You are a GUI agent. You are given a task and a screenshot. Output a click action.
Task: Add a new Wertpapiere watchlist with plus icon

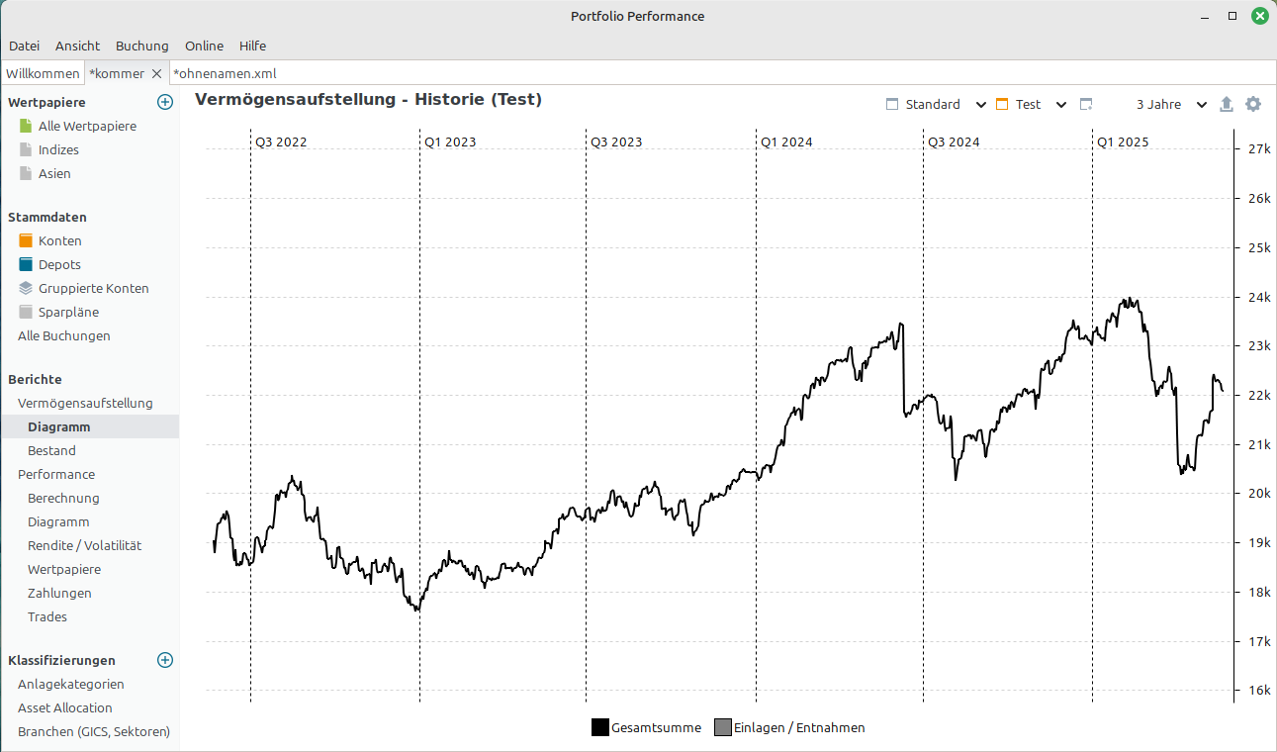(x=165, y=102)
